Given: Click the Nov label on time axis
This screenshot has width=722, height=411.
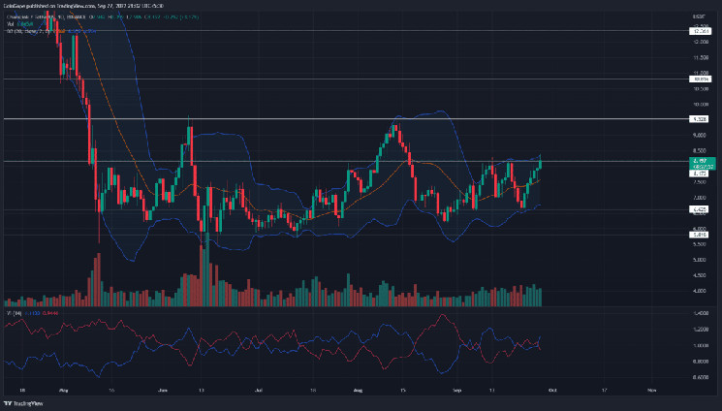Looking at the screenshot, I should point(651,391).
